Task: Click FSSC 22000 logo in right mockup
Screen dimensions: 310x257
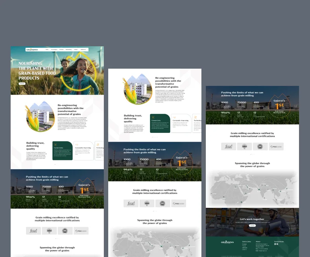Action: pyautogui.click(x=276, y=146)
